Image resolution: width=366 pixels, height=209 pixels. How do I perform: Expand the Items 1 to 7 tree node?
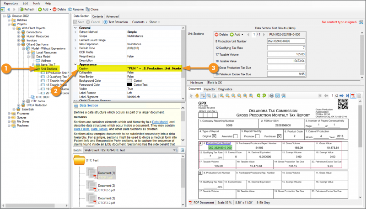pos(33,64)
